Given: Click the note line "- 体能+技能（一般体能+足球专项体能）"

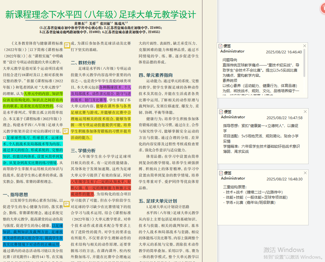Looking at the screenshot, I should 255,197.
